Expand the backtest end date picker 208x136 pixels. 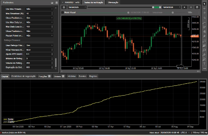(x=171, y=7)
